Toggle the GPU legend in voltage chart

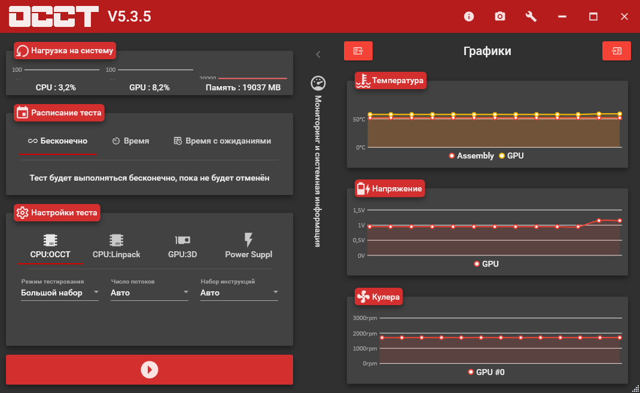click(x=486, y=264)
